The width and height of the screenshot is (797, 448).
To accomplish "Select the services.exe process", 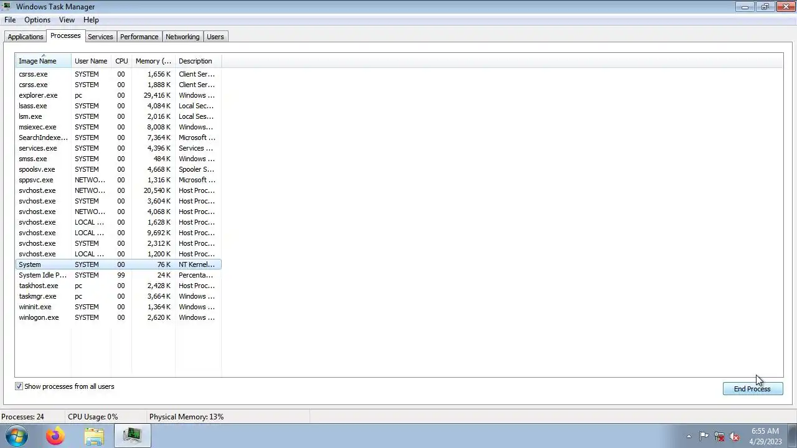I will 118,148.
